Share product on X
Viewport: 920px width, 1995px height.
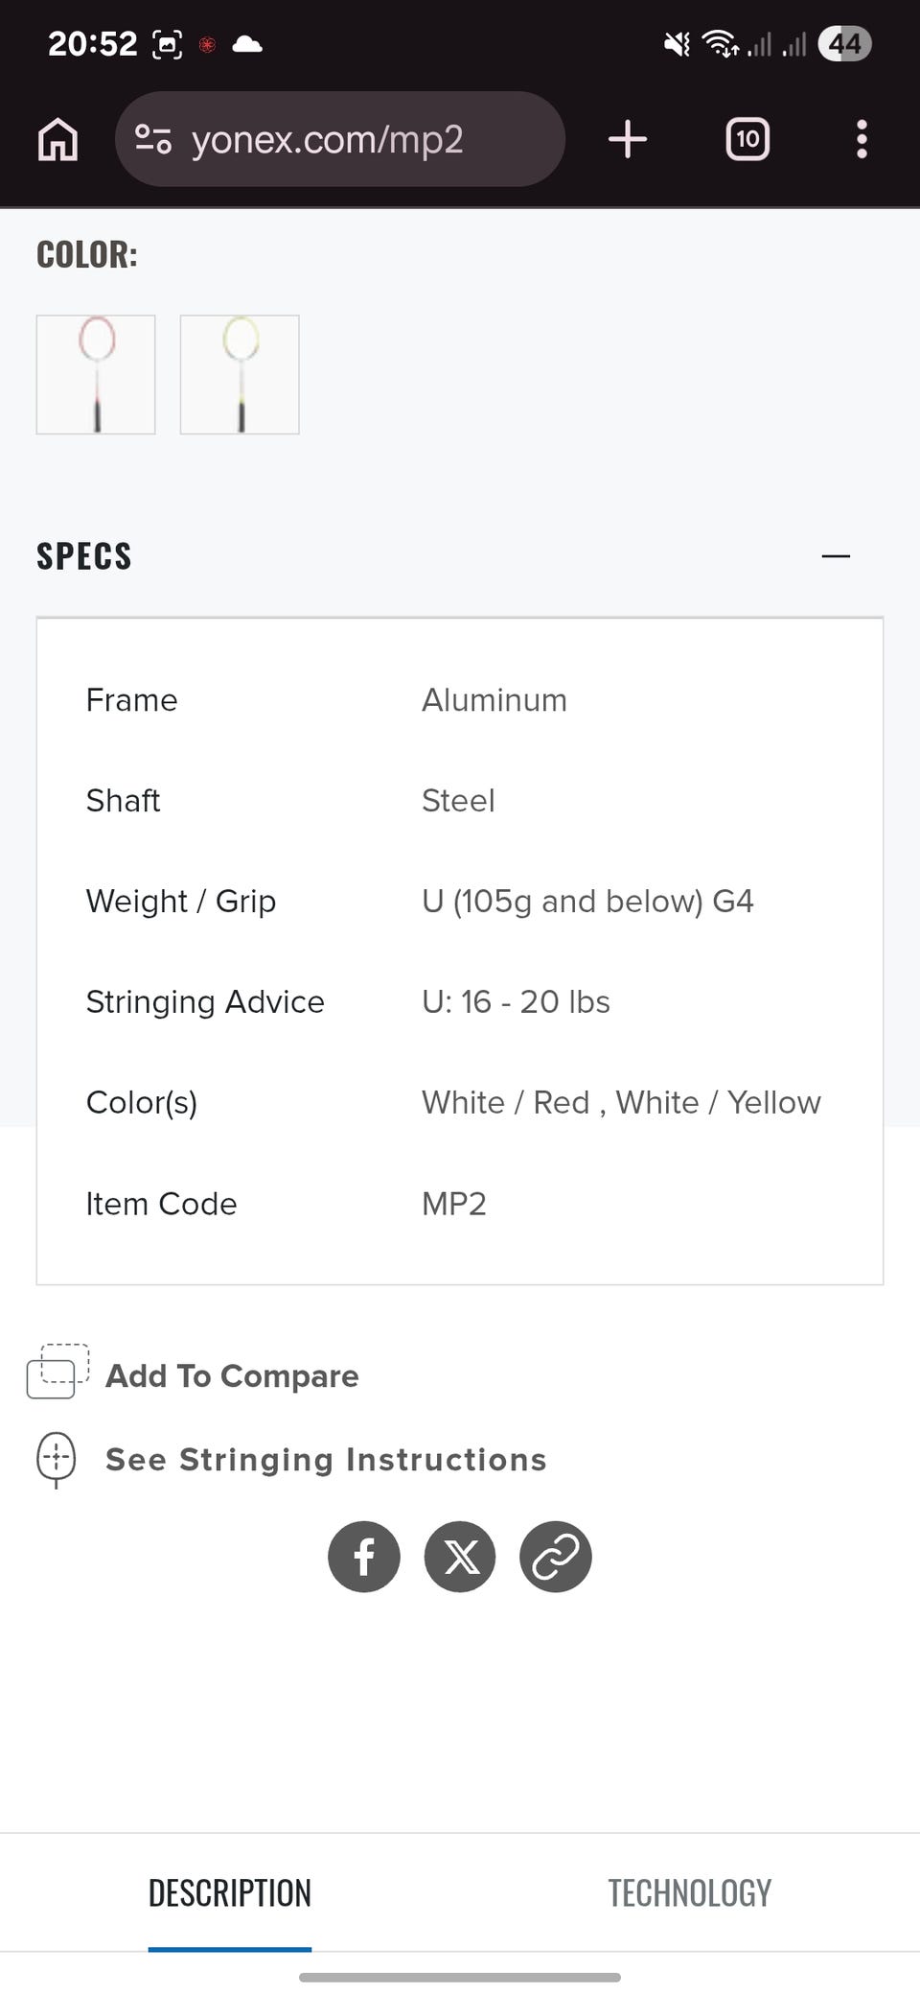point(460,1557)
